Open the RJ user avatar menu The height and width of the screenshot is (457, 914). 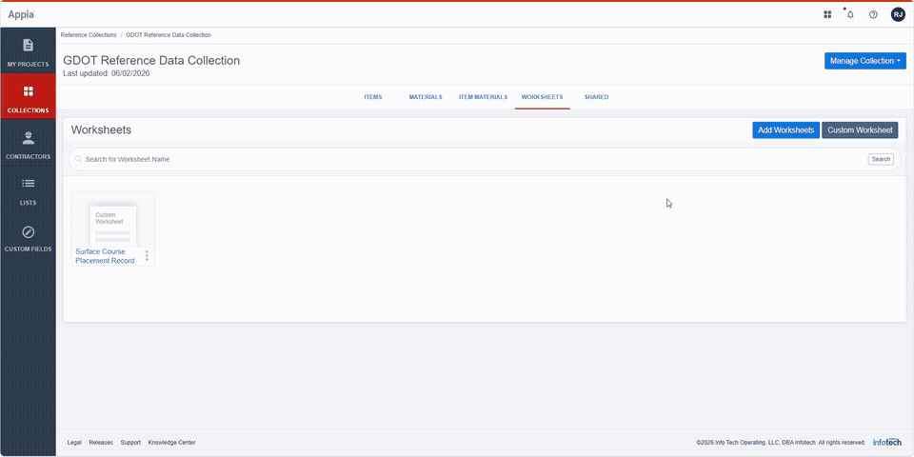[x=898, y=14]
